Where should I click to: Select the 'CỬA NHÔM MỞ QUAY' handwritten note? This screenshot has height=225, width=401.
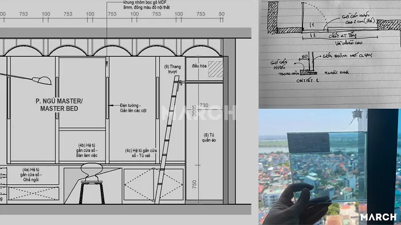(x=347, y=55)
